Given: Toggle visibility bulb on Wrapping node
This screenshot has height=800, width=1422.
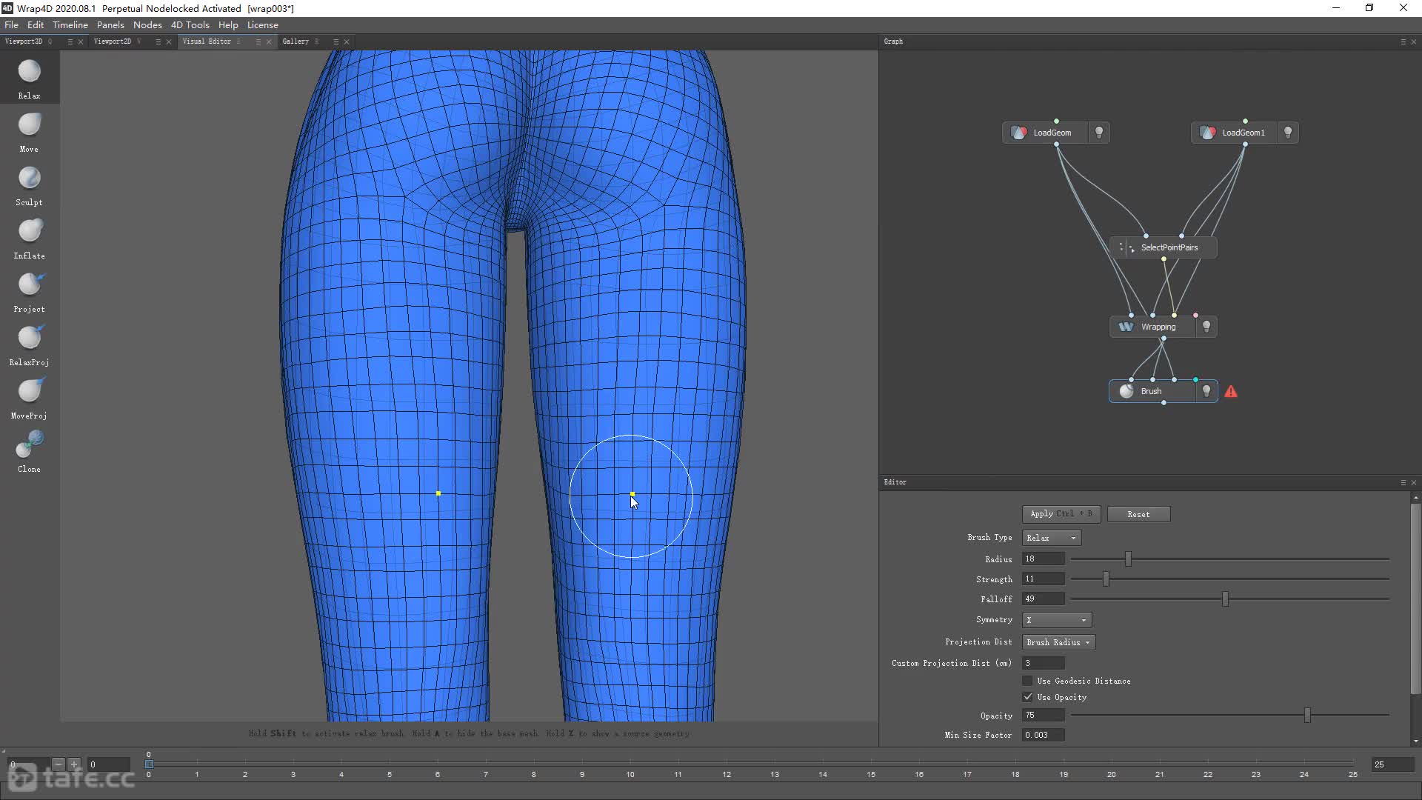Looking at the screenshot, I should [x=1206, y=327].
